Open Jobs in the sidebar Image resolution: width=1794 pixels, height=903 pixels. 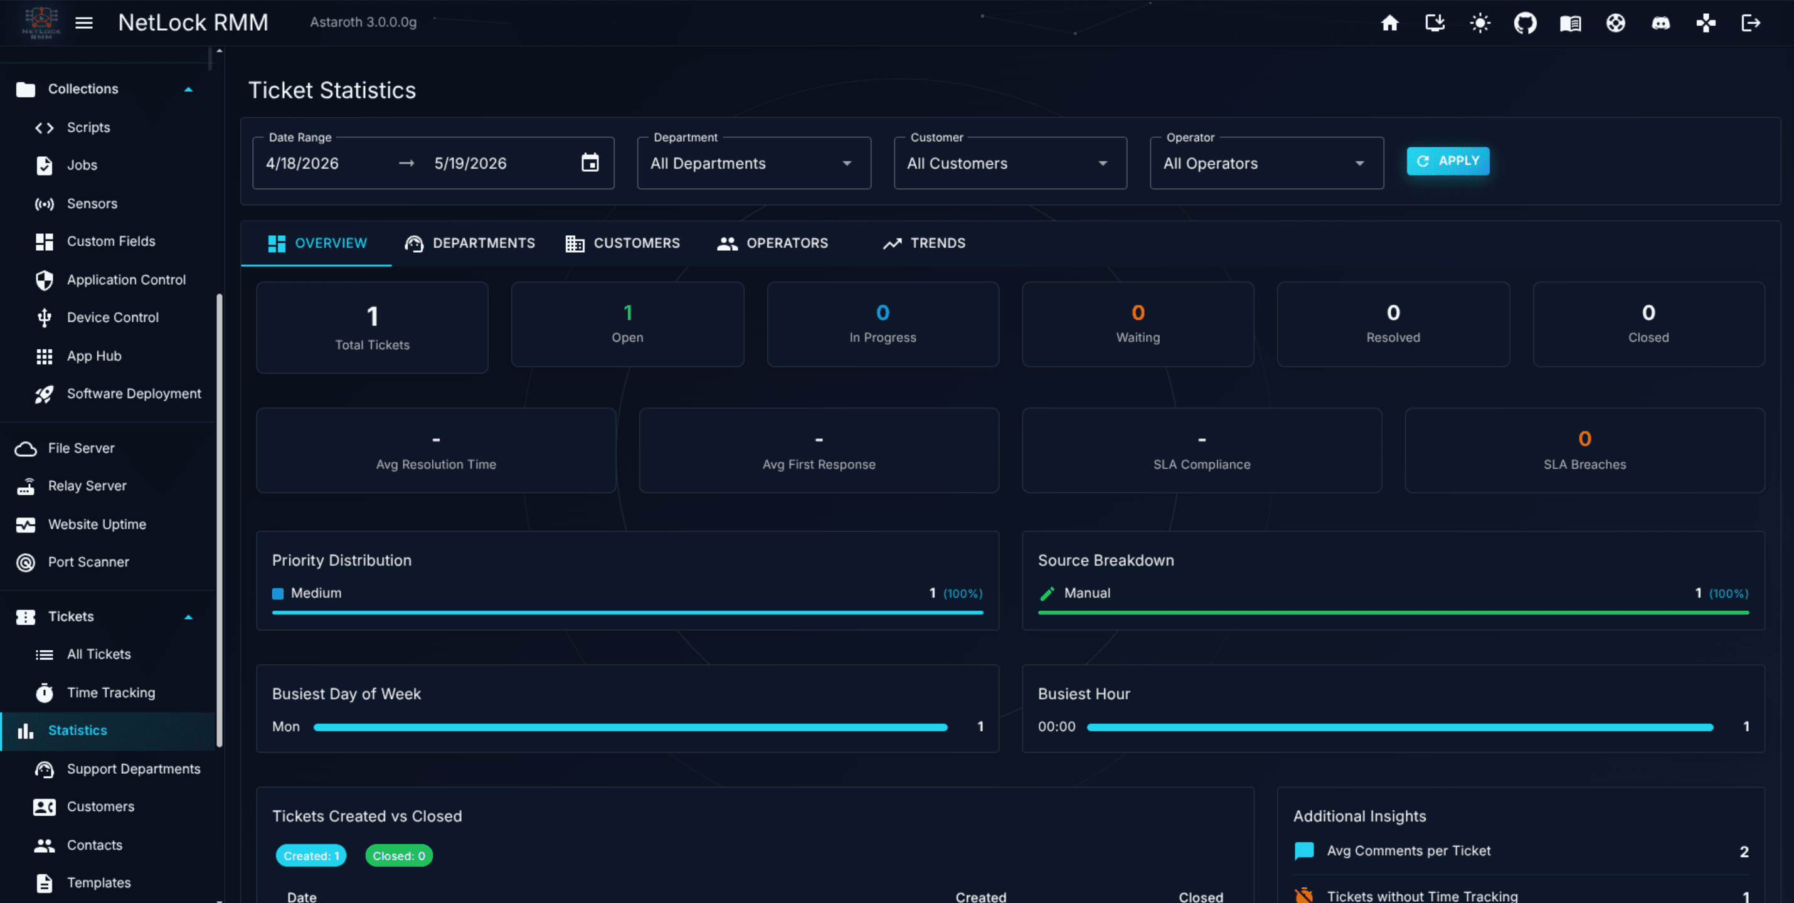[x=108, y=165]
